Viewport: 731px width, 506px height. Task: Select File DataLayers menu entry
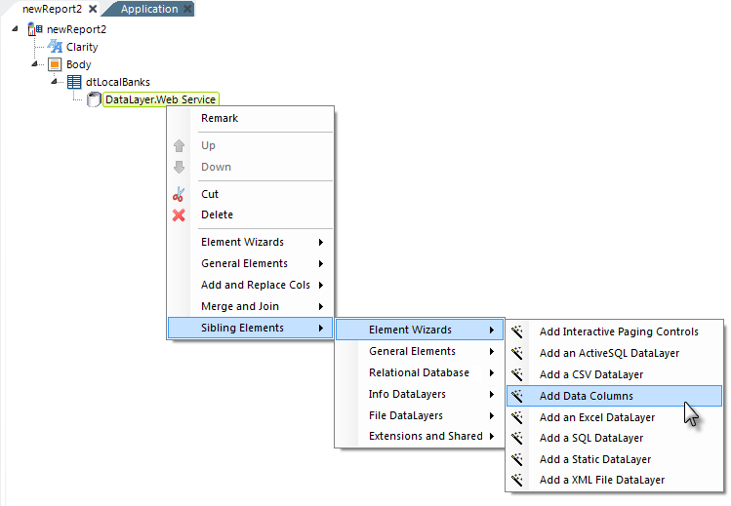(420, 415)
